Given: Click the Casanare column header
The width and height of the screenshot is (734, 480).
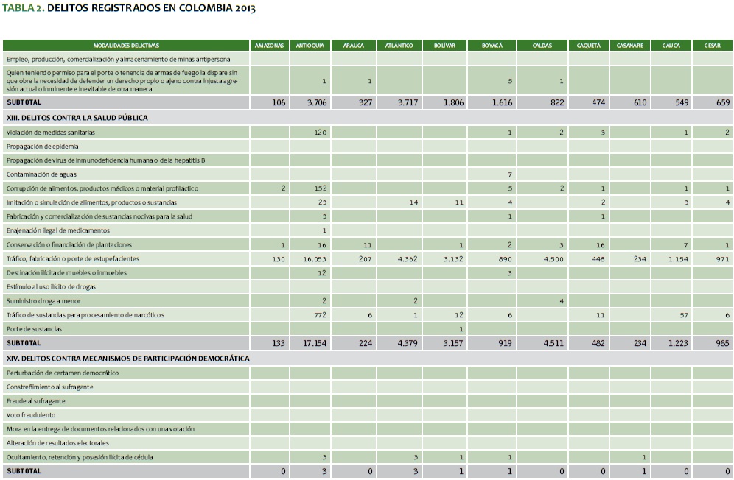Looking at the screenshot, I should 630,46.
